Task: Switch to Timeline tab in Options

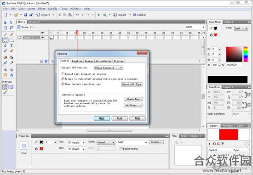Action: coord(77,61)
